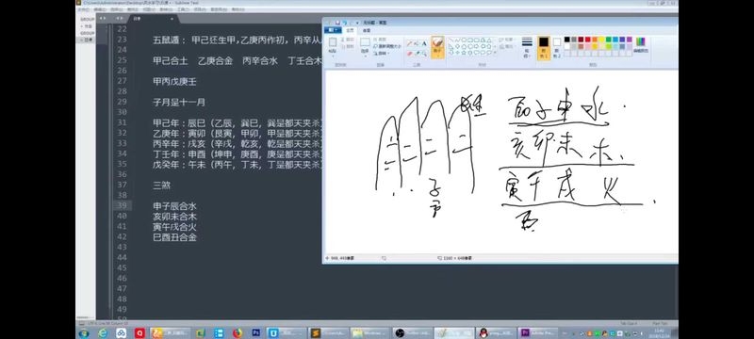754x339 pixels.
Task: Activate the Color 2 swatch box
Action: 557,47
